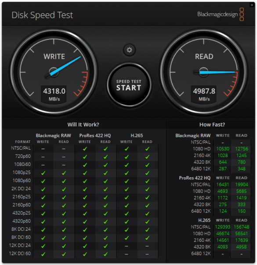Click ProRes 6480 12K read value 150
This screenshot has height=265, width=257.
pos(242,211)
